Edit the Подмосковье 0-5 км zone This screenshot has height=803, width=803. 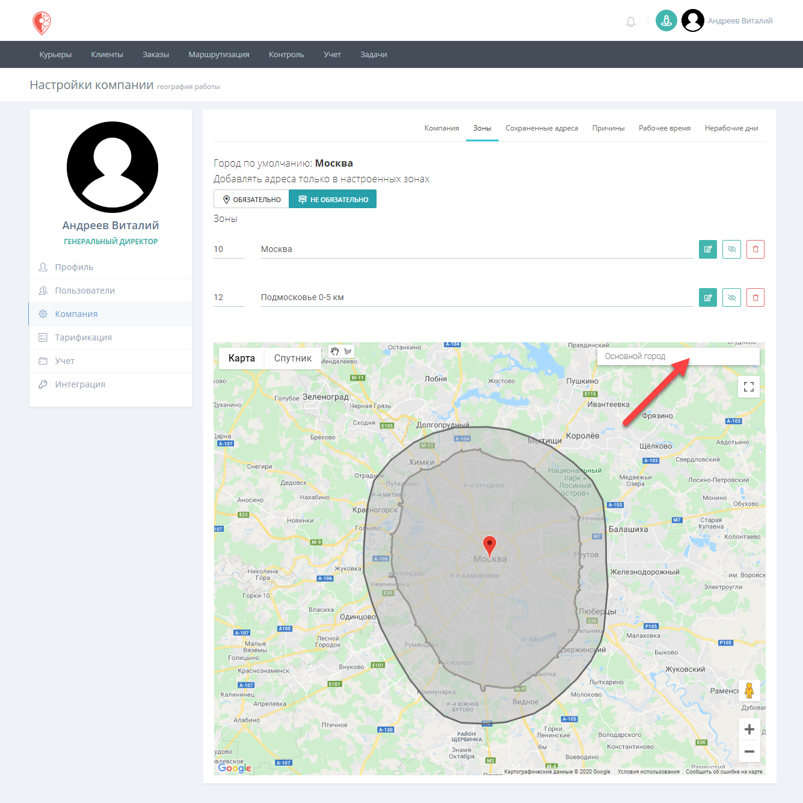(708, 297)
